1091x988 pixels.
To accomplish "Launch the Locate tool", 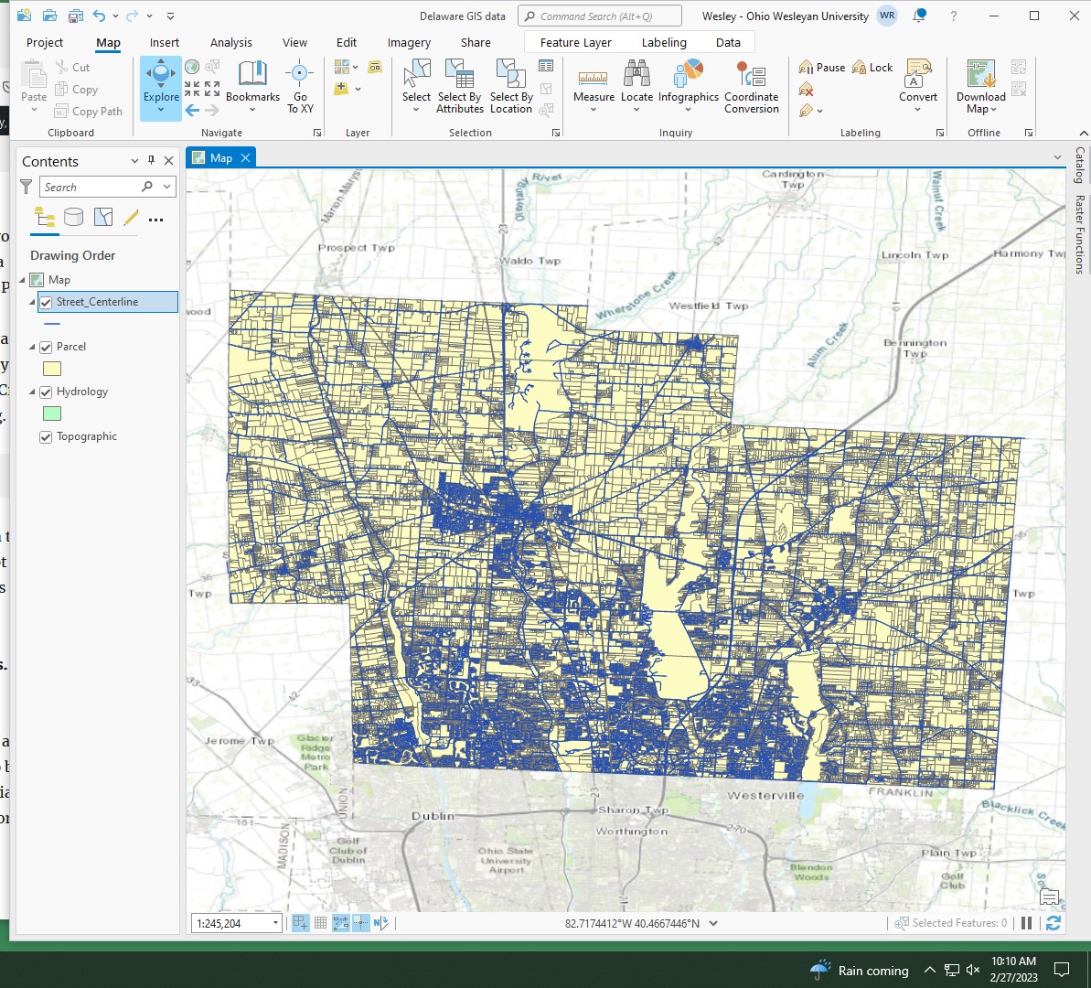I will click(636, 82).
